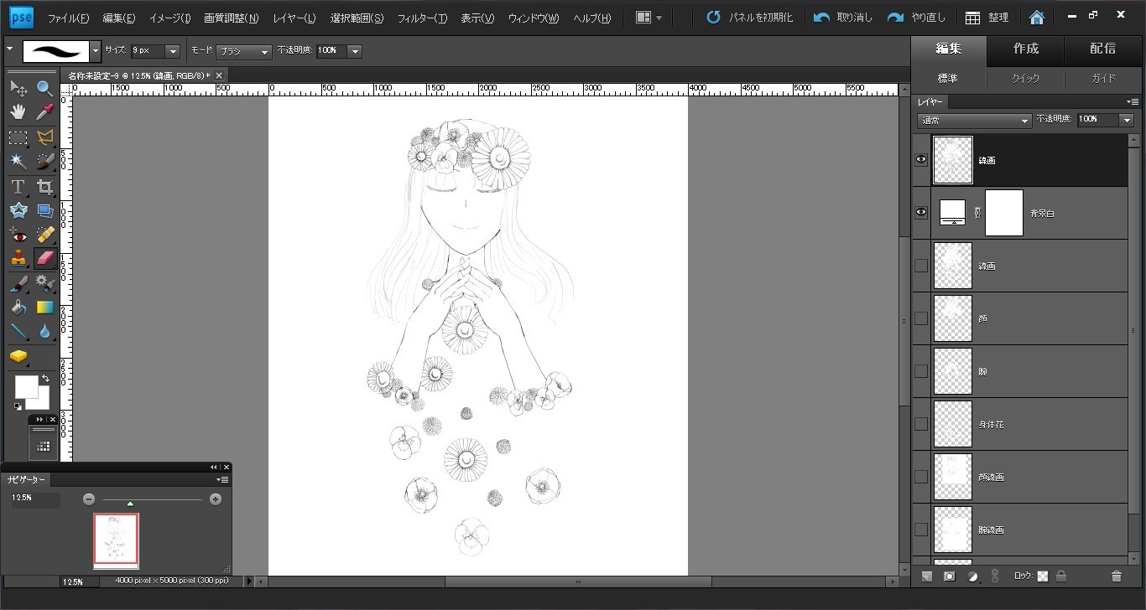Click the 取り消し undo button

click(x=844, y=18)
